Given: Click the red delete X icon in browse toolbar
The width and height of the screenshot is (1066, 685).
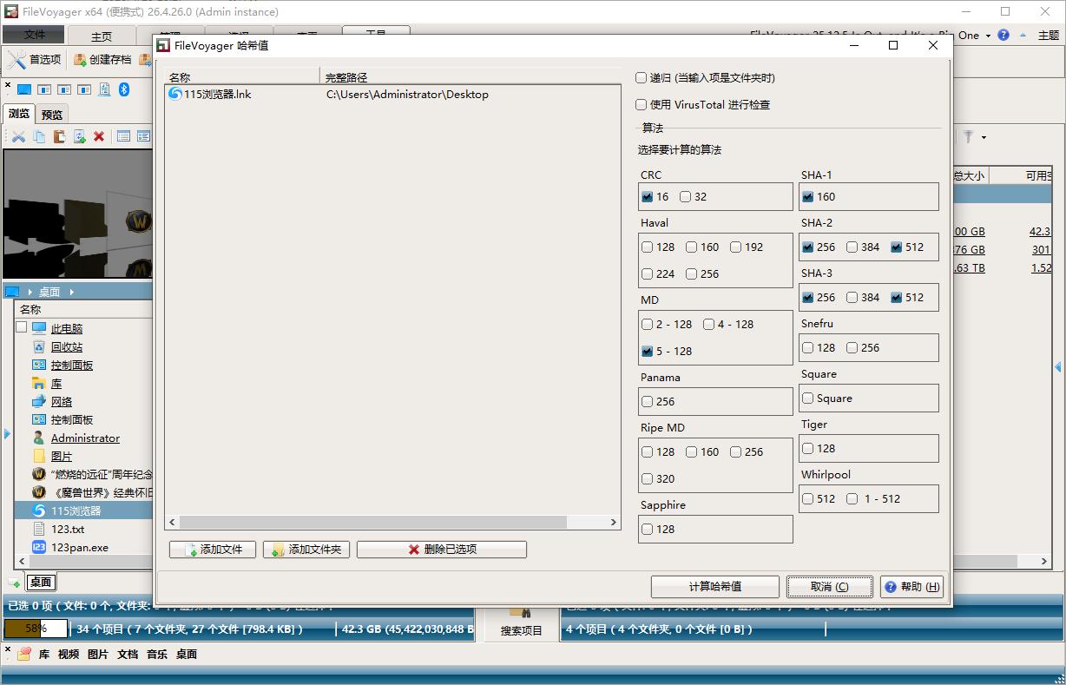Looking at the screenshot, I should pos(98,136).
